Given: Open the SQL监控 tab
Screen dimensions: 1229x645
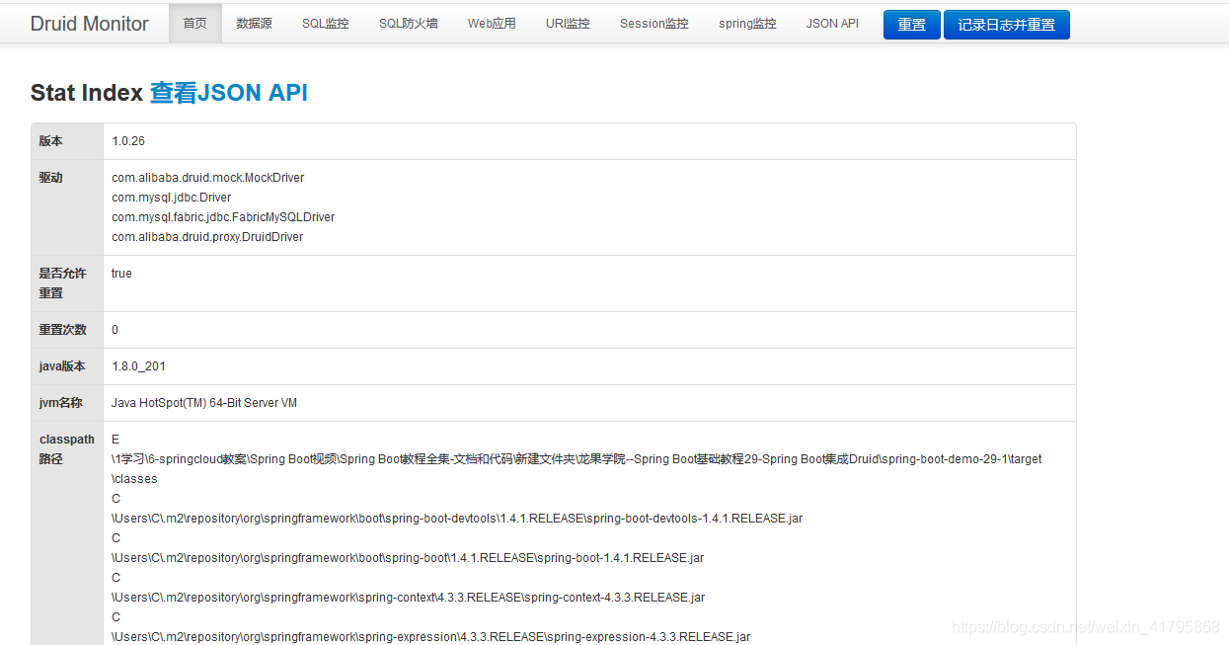Looking at the screenshot, I should tap(326, 24).
